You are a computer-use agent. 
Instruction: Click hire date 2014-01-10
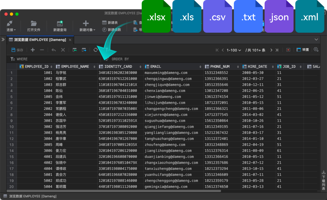pyautogui.click(x=253, y=139)
